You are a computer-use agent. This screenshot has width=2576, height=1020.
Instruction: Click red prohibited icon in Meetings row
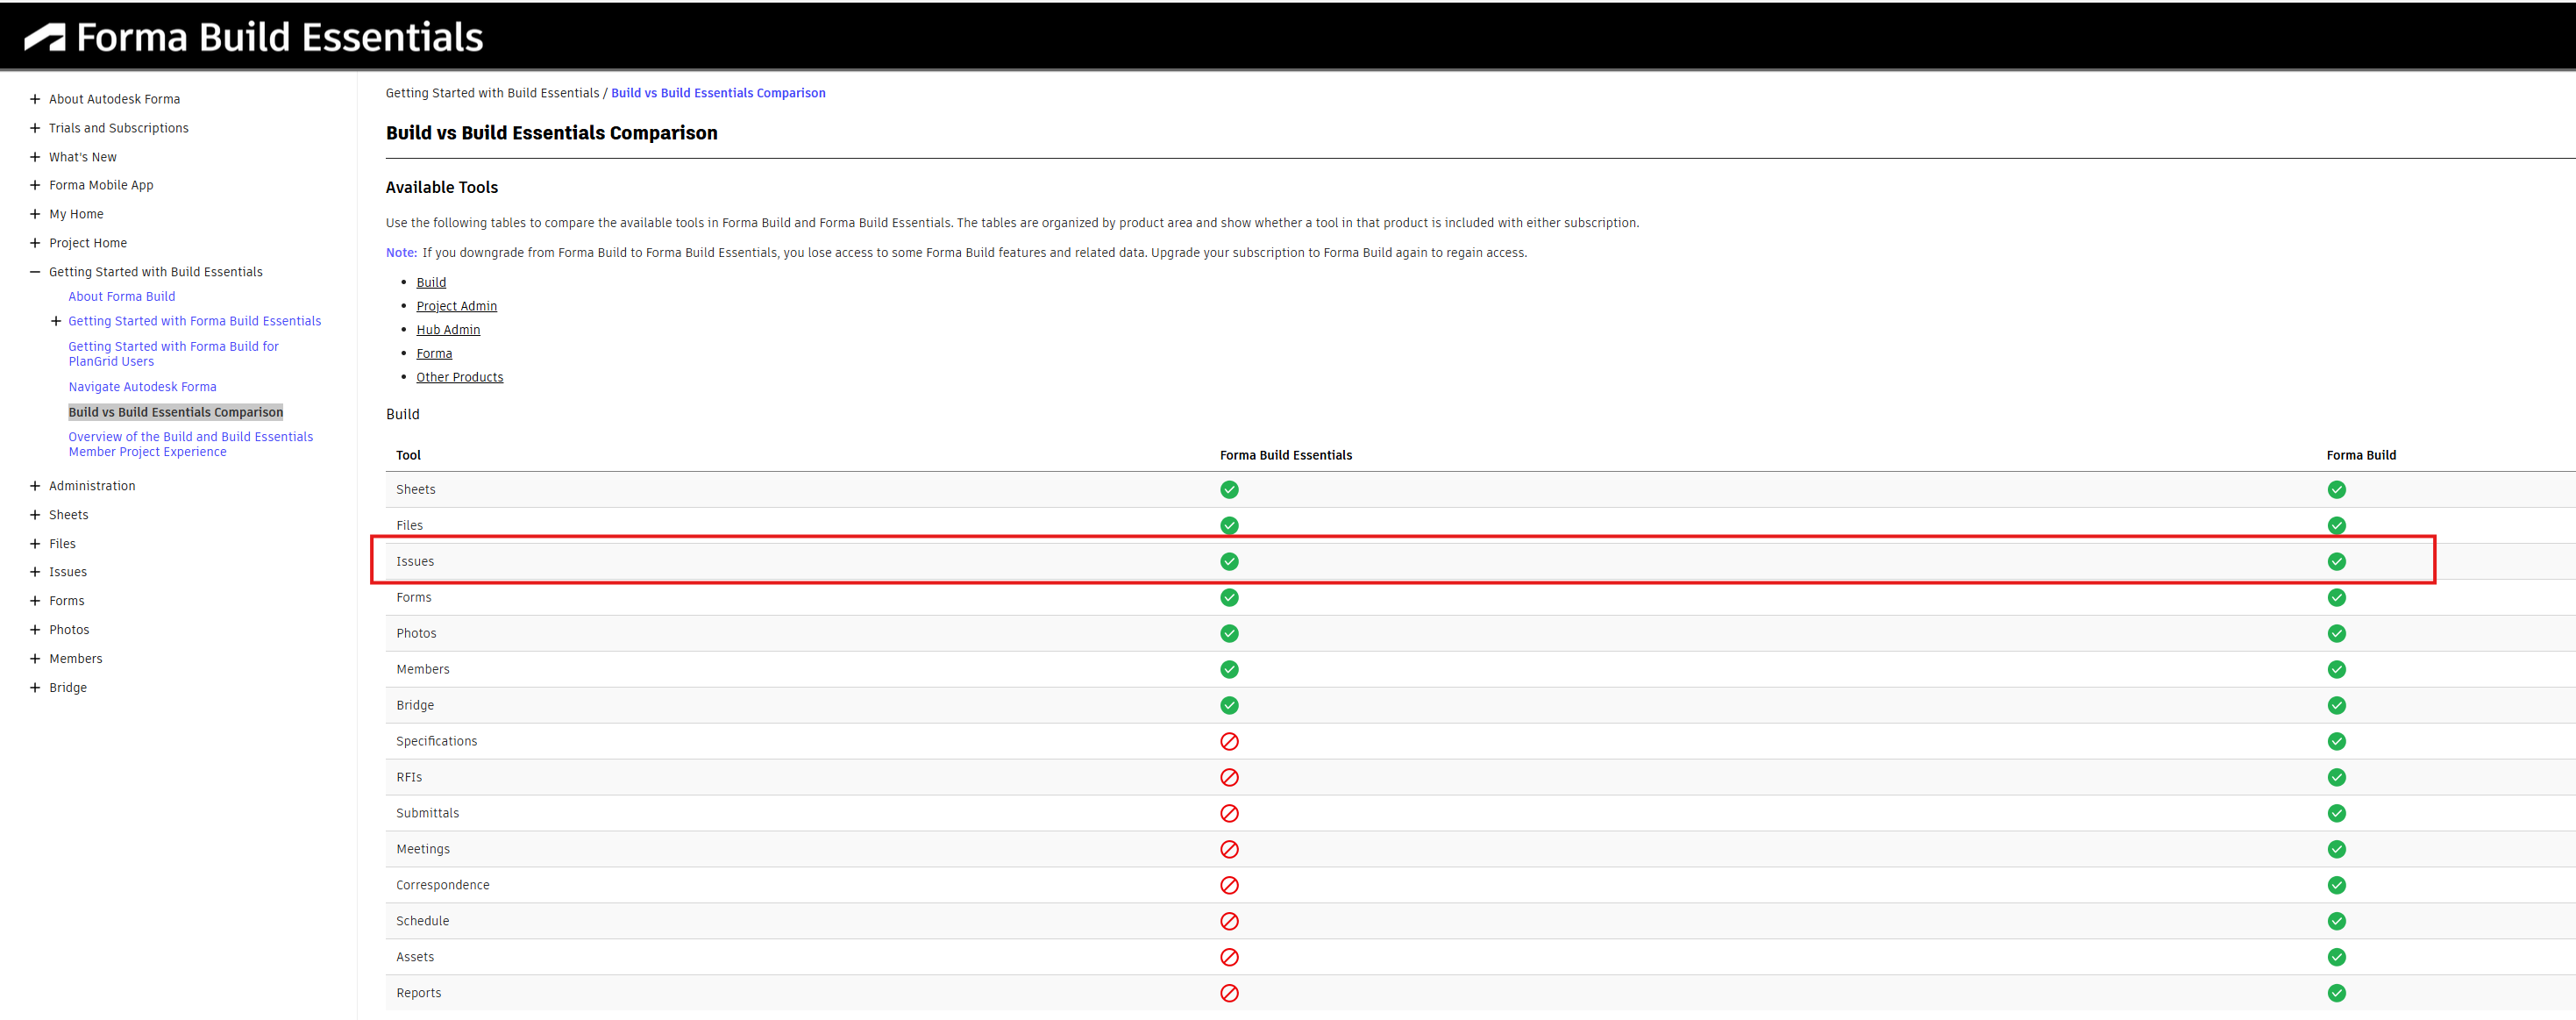(1229, 849)
